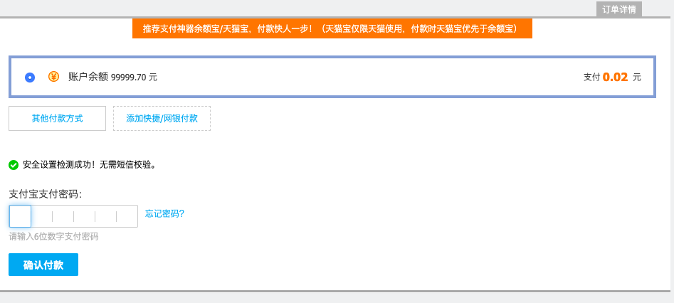The width and height of the screenshot is (674, 303).
Task: Focus the fifth password digit box
Action: tap(105, 216)
